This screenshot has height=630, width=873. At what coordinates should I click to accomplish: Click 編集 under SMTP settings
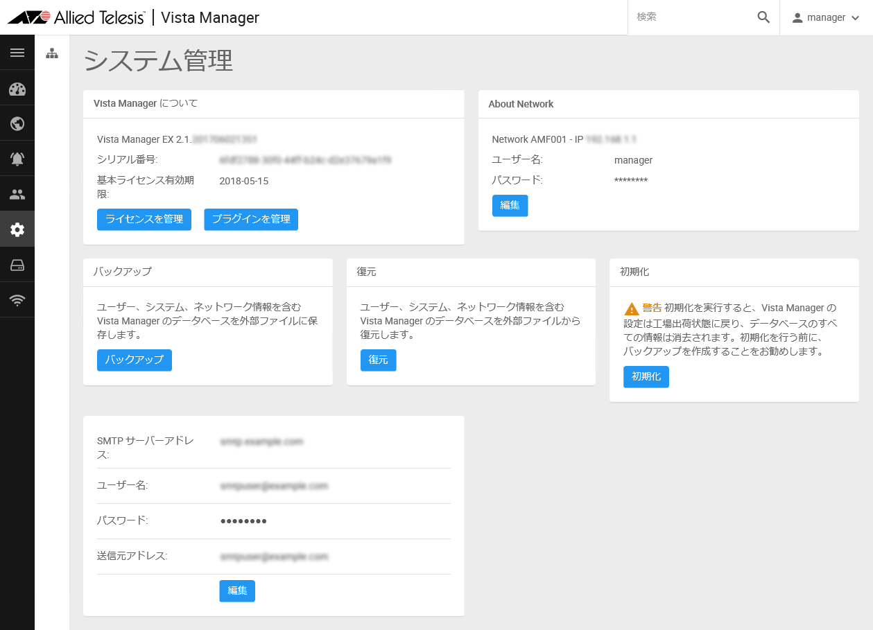click(x=237, y=590)
